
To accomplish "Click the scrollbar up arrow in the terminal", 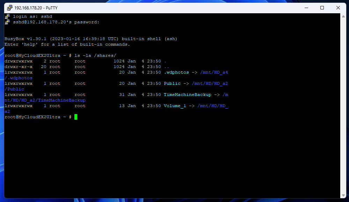I will pyautogui.click(x=343, y=16).
